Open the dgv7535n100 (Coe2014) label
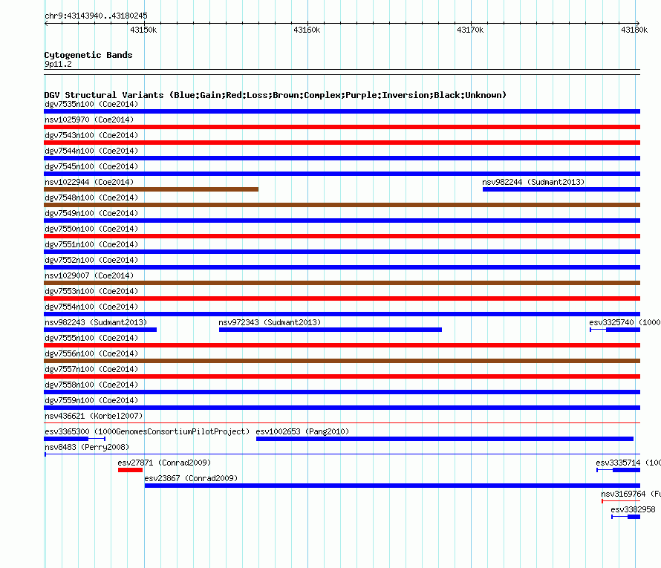This screenshot has height=568, width=661. [x=91, y=104]
